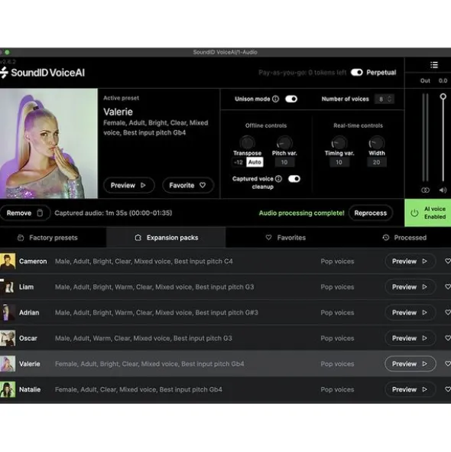451x452 pixels.
Task: Select the Liam preset row name
Action: 26,287
